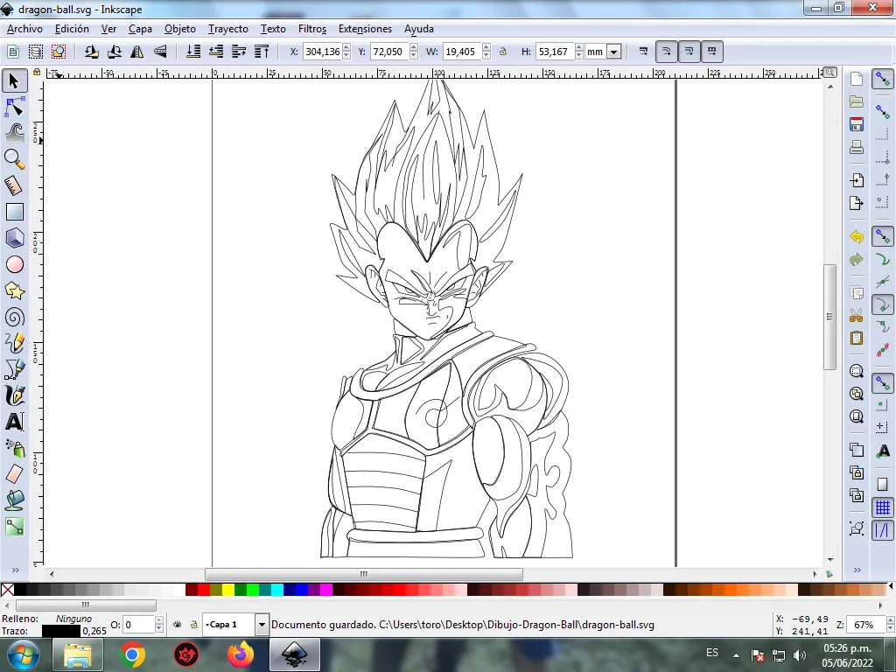Toggle the guides lock at ruler corner
The width and height of the screenshot is (896, 672).
point(37,73)
